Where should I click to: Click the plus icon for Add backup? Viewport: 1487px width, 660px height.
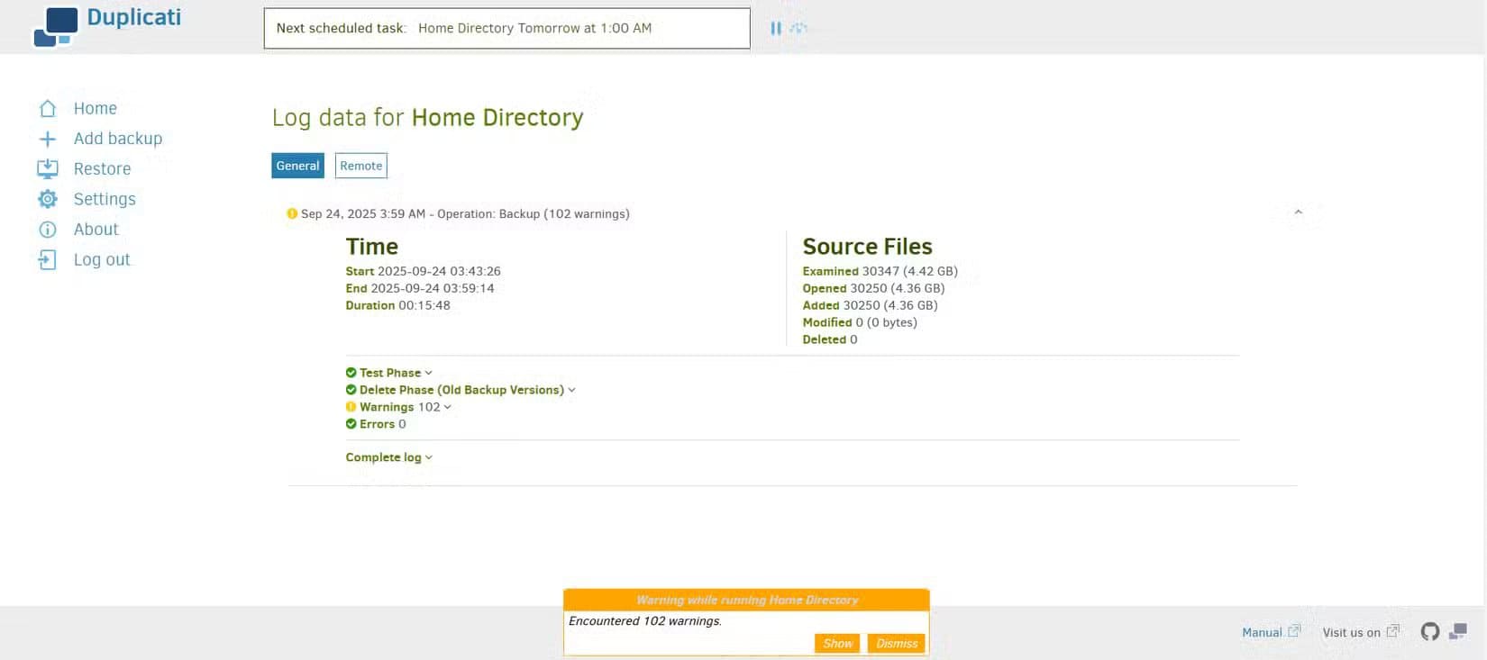point(48,139)
